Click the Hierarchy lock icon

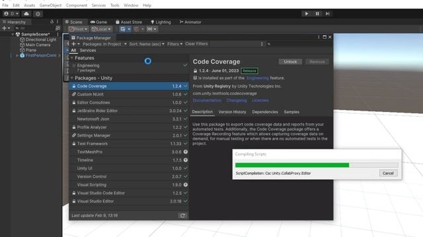52,22
